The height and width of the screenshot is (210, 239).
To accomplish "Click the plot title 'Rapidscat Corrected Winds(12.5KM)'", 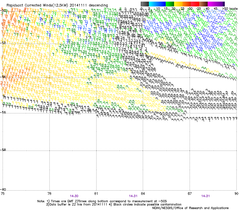I will (37, 5).
